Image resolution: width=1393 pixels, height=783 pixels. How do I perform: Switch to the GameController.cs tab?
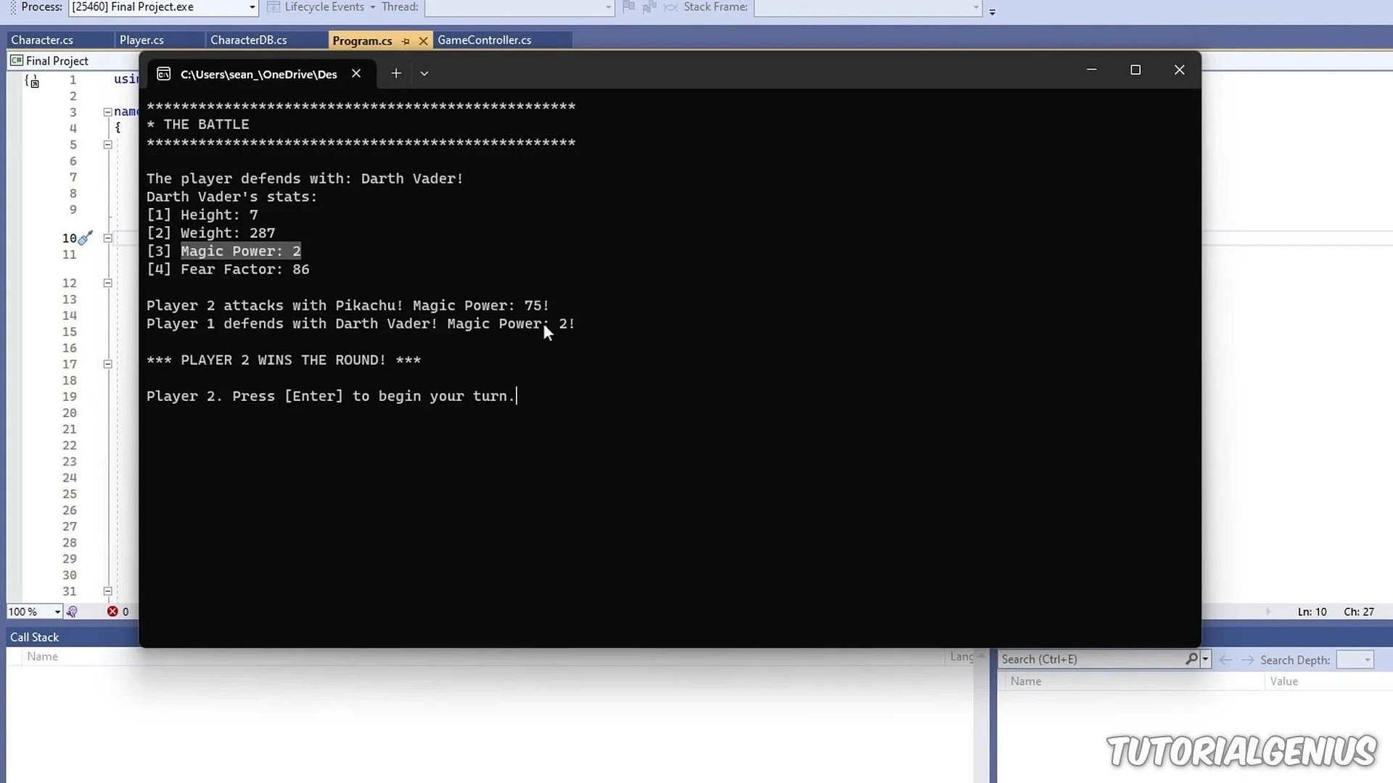pyautogui.click(x=484, y=40)
